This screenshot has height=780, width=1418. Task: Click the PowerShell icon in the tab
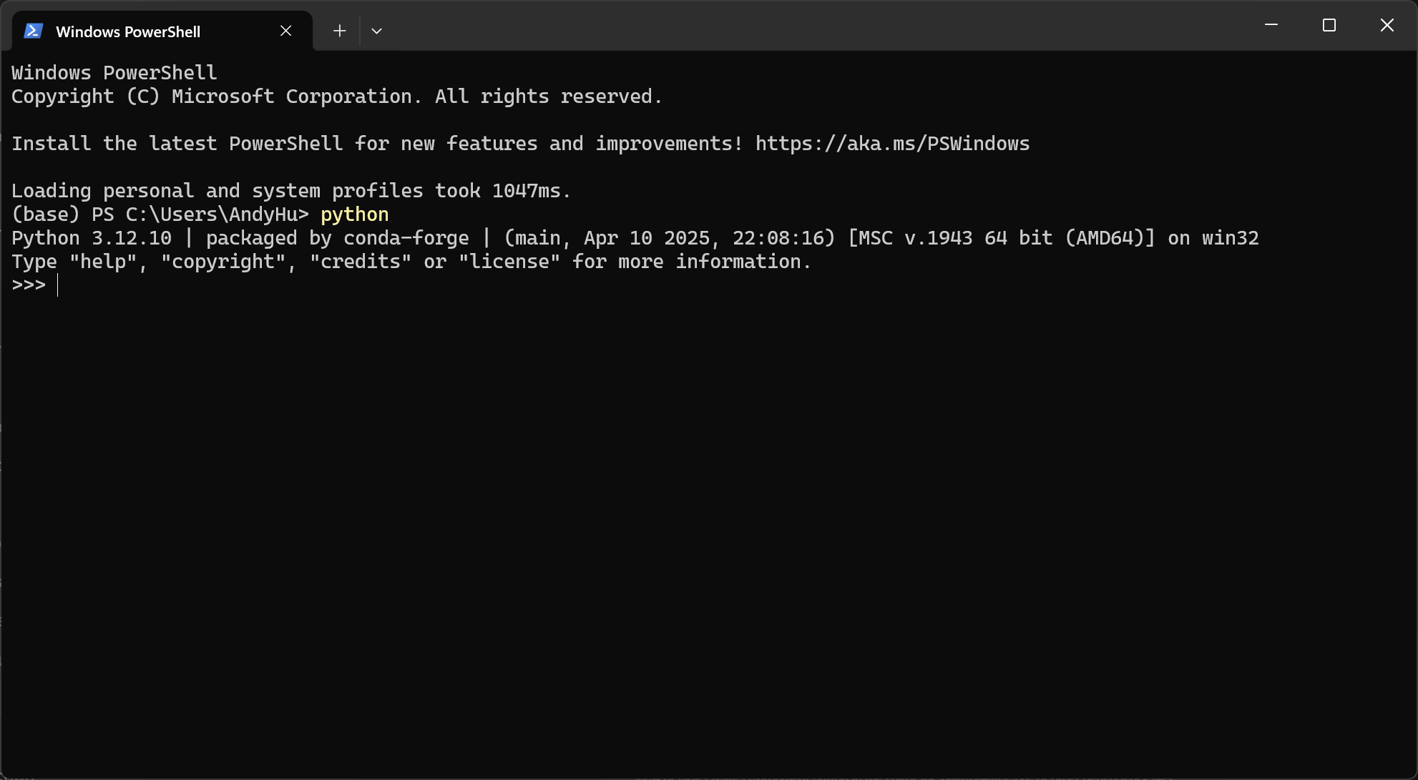click(x=34, y=31)
